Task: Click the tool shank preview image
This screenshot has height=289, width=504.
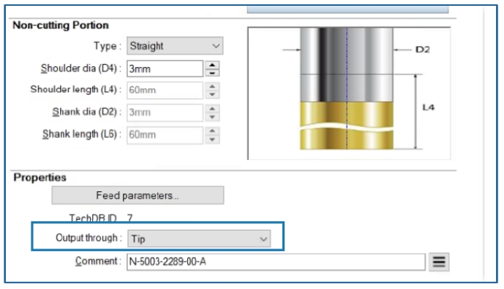Action: 349,93
